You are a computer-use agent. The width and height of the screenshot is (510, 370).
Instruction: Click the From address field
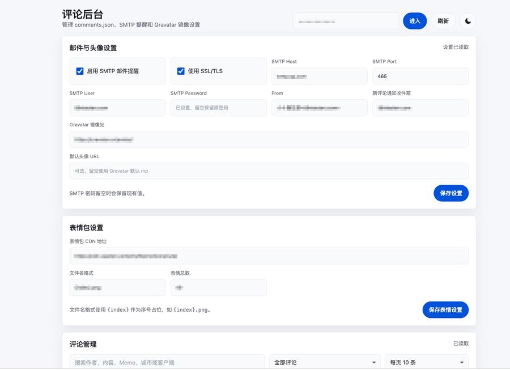(320, 108)
